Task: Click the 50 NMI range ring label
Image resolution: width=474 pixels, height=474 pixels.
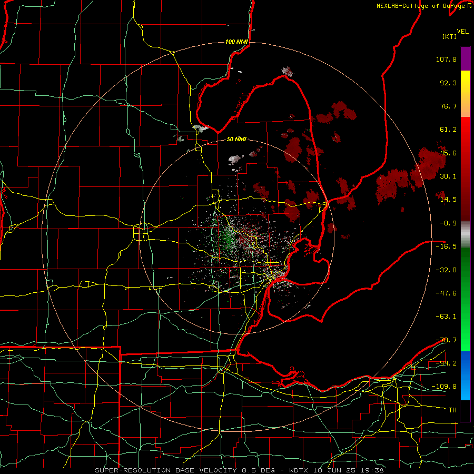Action: coord(236,139)
